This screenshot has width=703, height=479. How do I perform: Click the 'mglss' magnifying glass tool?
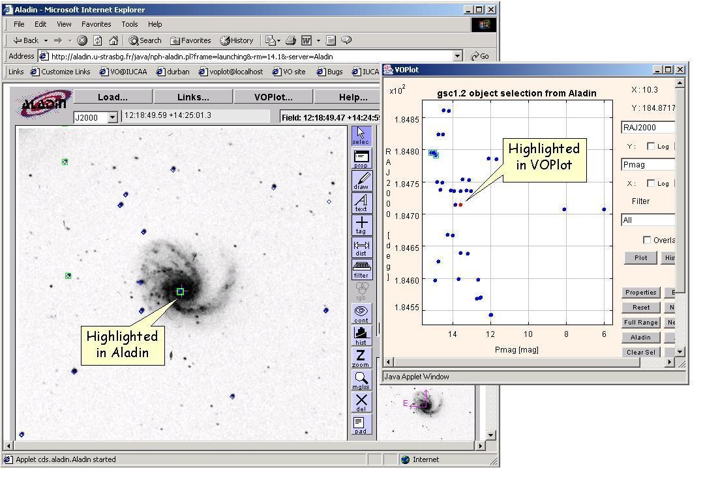coord(361,380)
